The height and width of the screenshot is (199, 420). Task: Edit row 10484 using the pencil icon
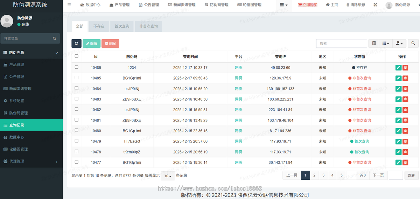(x=398, y=89)
